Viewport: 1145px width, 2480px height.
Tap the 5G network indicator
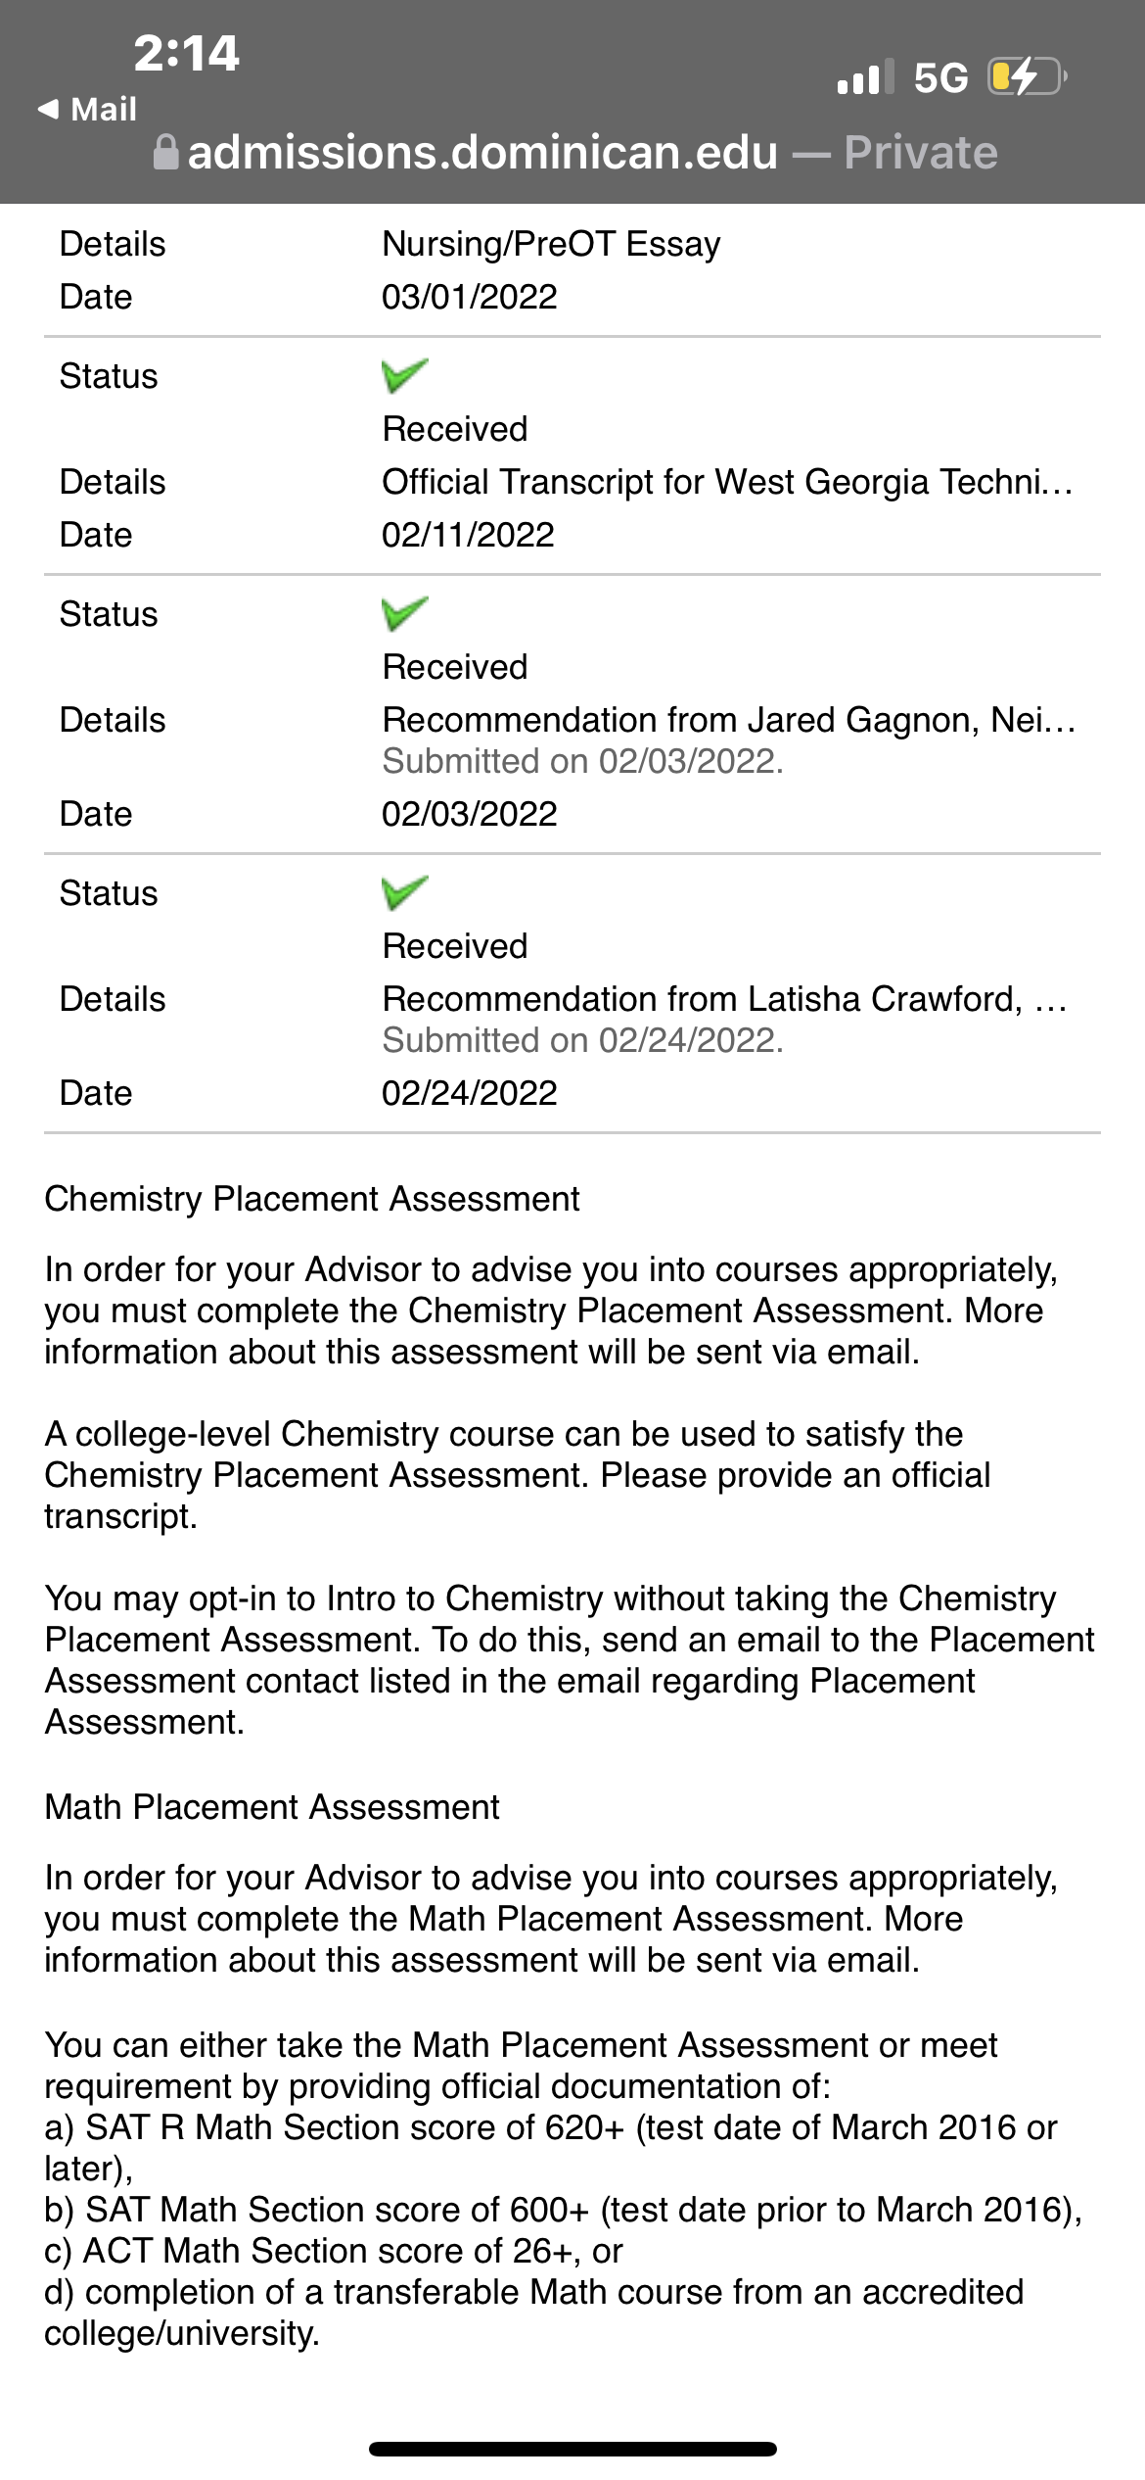[940, 77]
